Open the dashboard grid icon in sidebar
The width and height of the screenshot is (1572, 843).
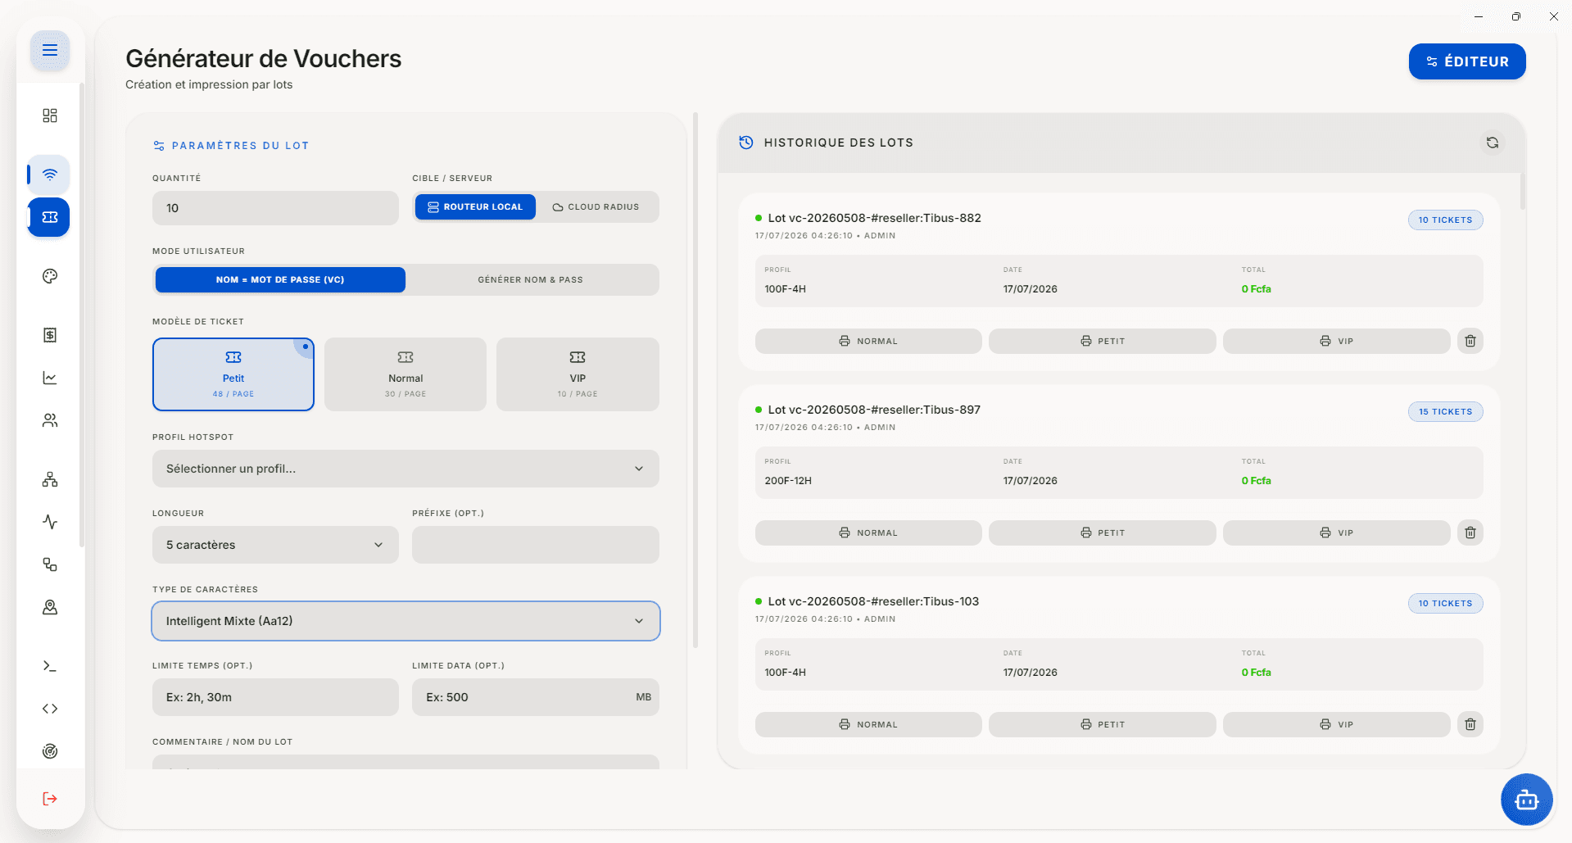tap(50, 116)
